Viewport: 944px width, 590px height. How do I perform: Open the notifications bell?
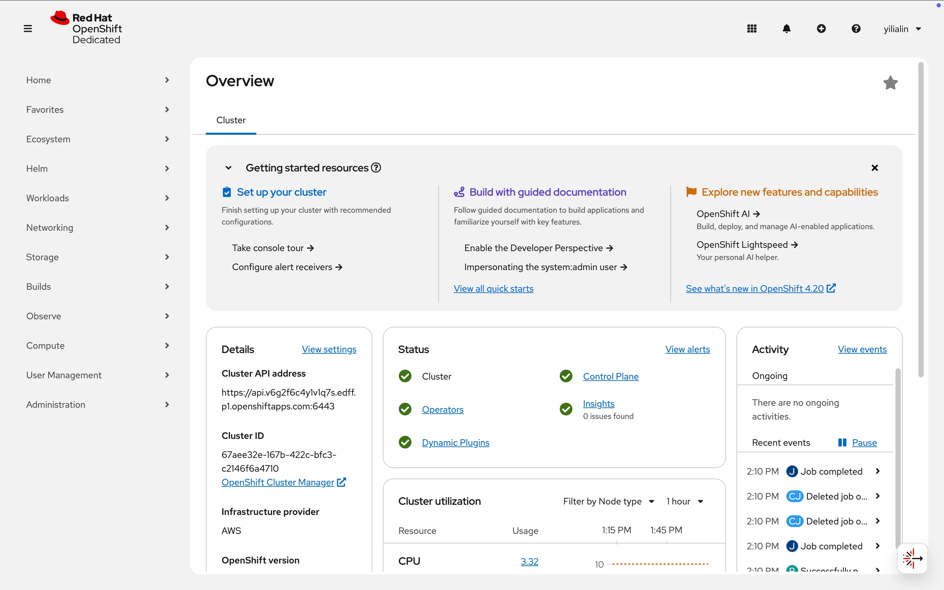click(x=787, y=29)
